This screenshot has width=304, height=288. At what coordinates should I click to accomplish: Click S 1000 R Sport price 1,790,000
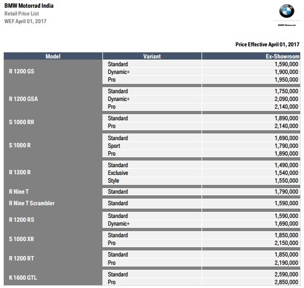pyautogui.click(x=286, y=146)
